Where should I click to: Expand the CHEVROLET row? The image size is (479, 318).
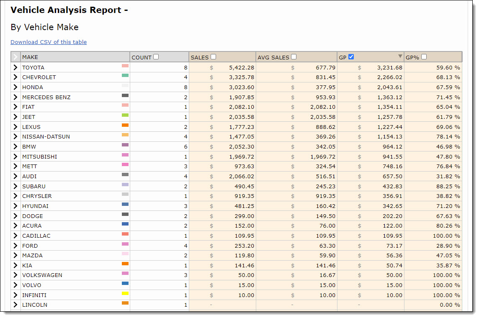pos(15,77)
